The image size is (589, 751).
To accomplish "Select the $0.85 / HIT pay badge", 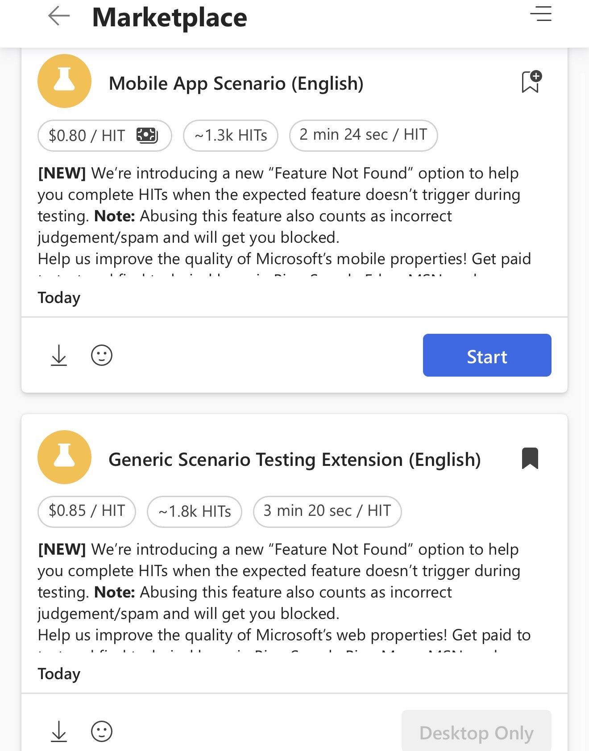I will [x=87, y=511].
